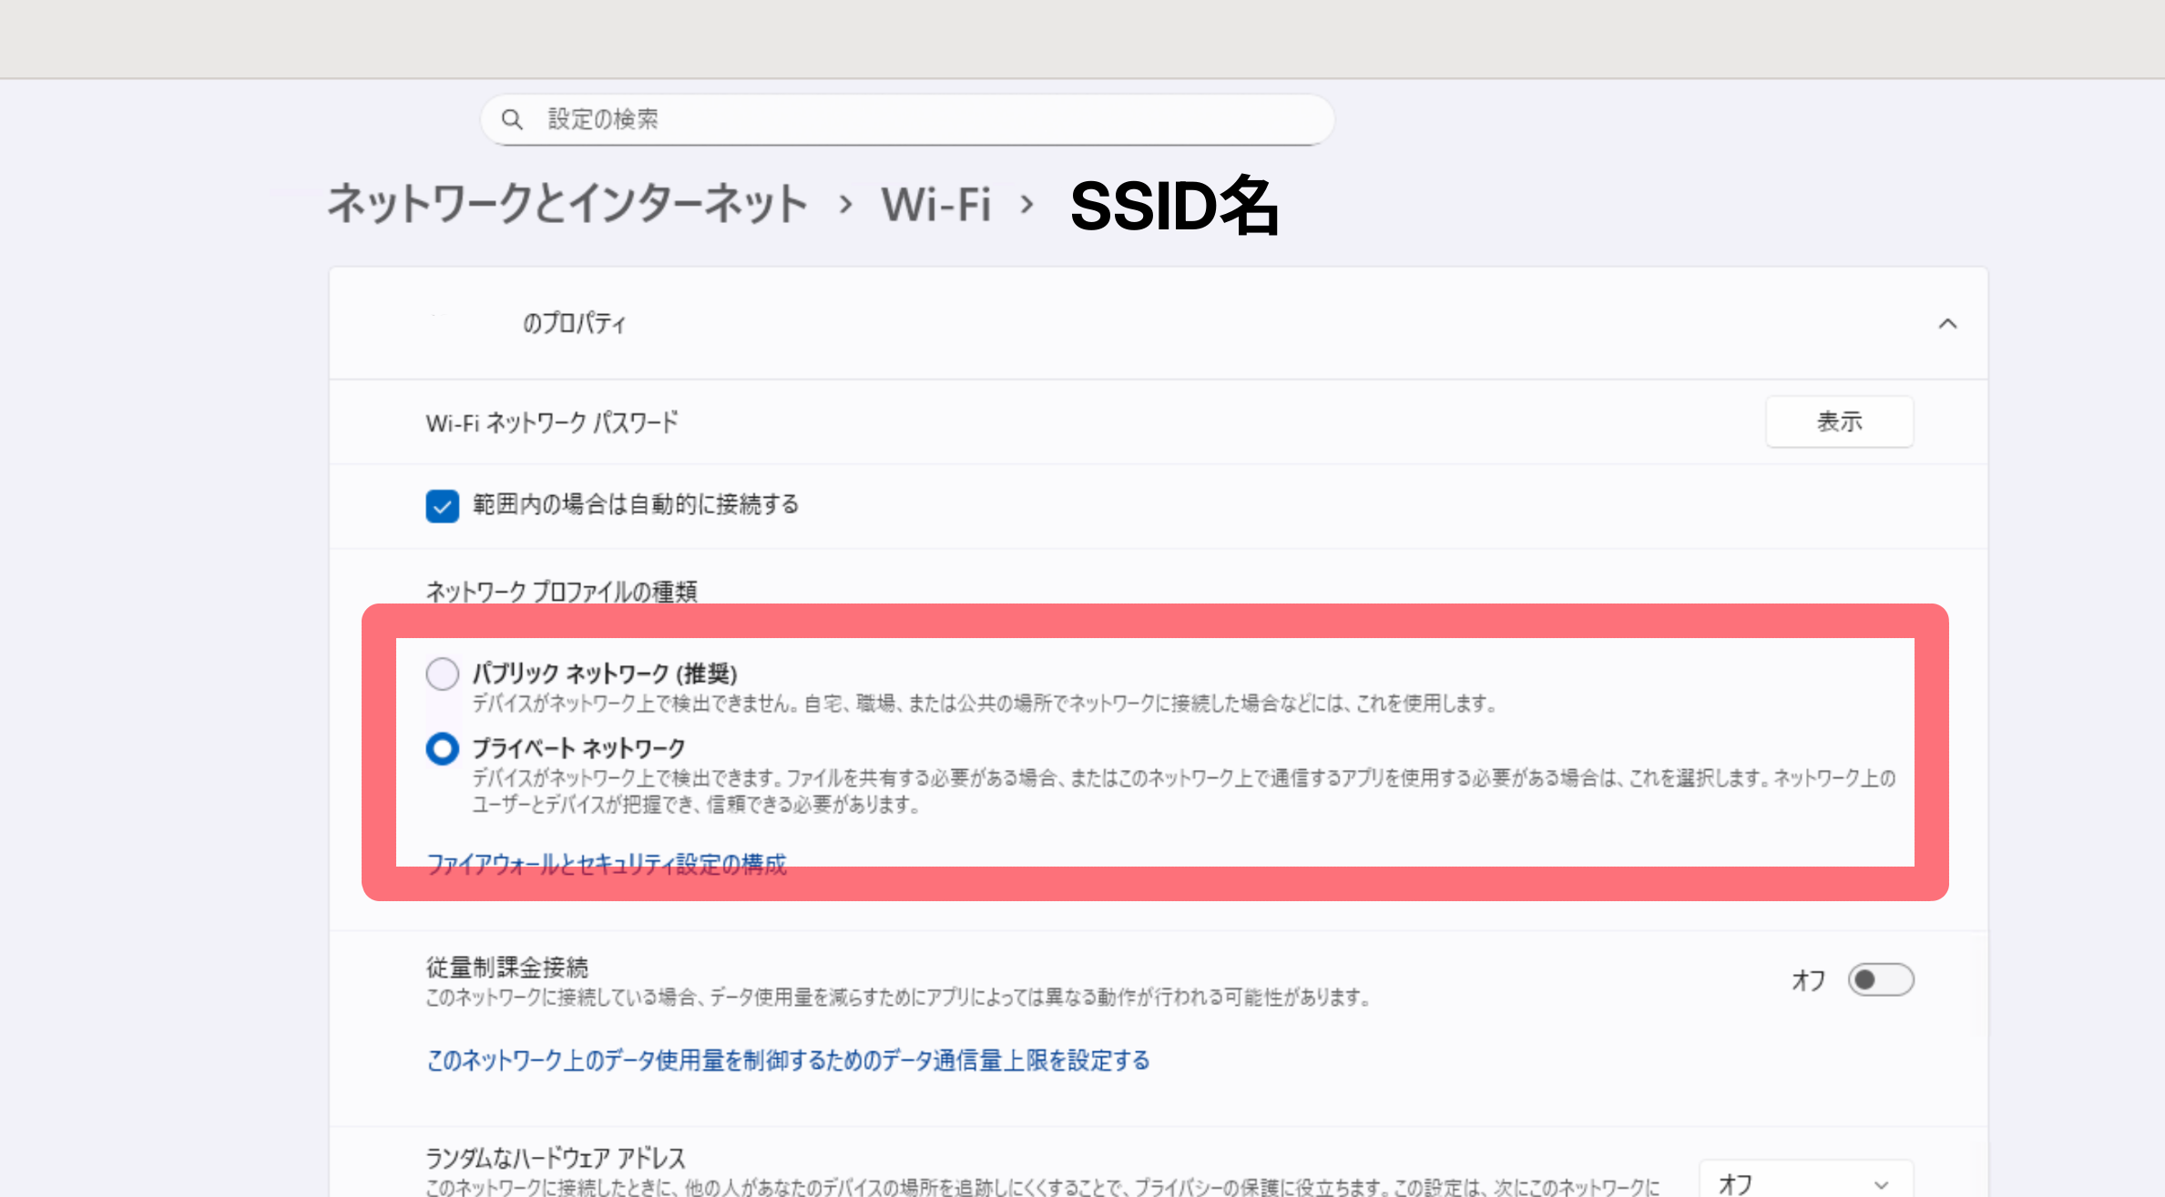Open ファイアウォールとセキュリティ設定の構成 link
Viewport: 2165px width, 1197px height.
pos(608,864)
